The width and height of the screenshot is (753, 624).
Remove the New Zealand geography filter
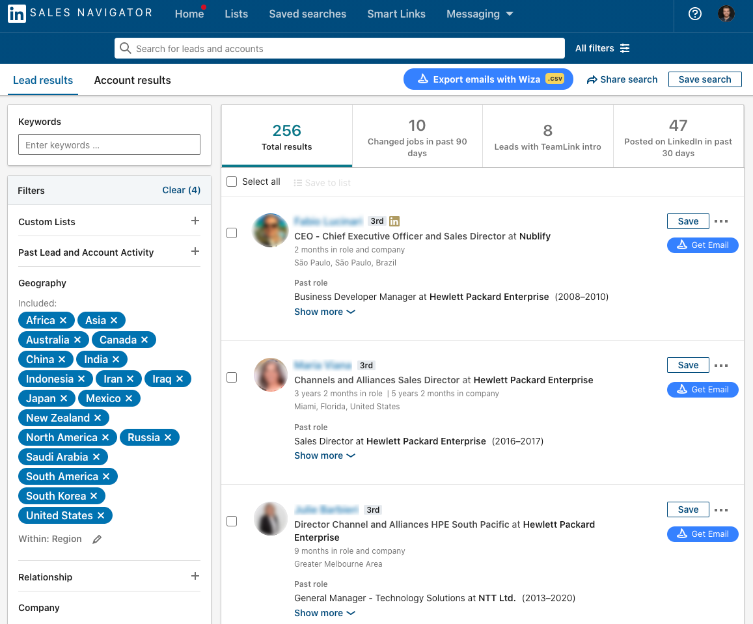[x=98, y=418]
